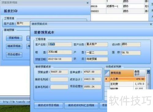
Task: Open 预算明细 in the report print window
Action: point(14,38)
